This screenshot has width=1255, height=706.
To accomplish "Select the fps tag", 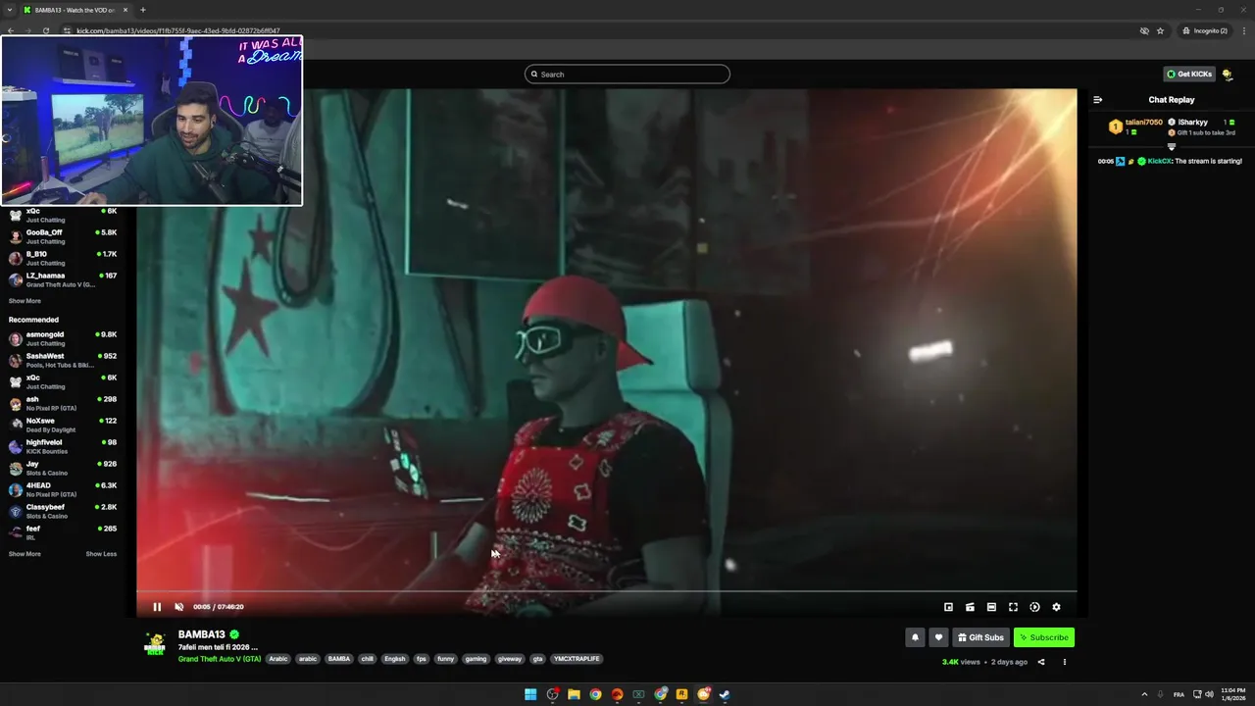I will (422, 659).
